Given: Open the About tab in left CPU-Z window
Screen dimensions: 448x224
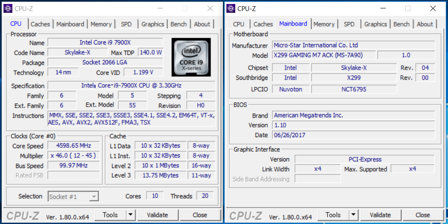Looking at the screenshot, I should coord(202,24).
